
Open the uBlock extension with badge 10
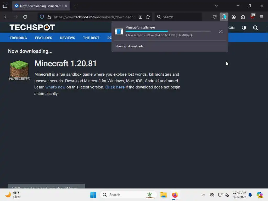click(253, 17)
